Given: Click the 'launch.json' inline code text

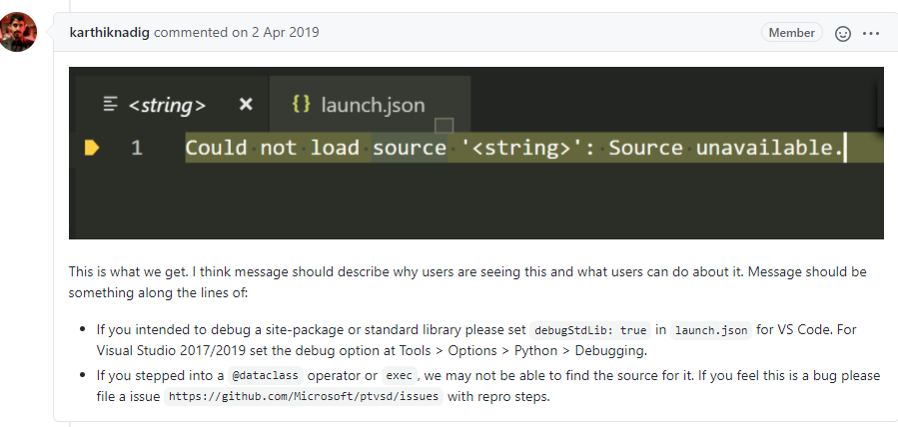Looking at the screenshot, I should (x=711, y=330).
